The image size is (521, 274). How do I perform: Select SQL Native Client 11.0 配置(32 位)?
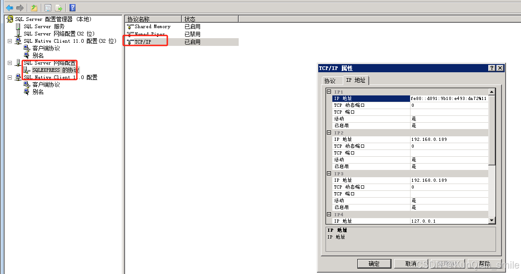[x=70, y=41]
